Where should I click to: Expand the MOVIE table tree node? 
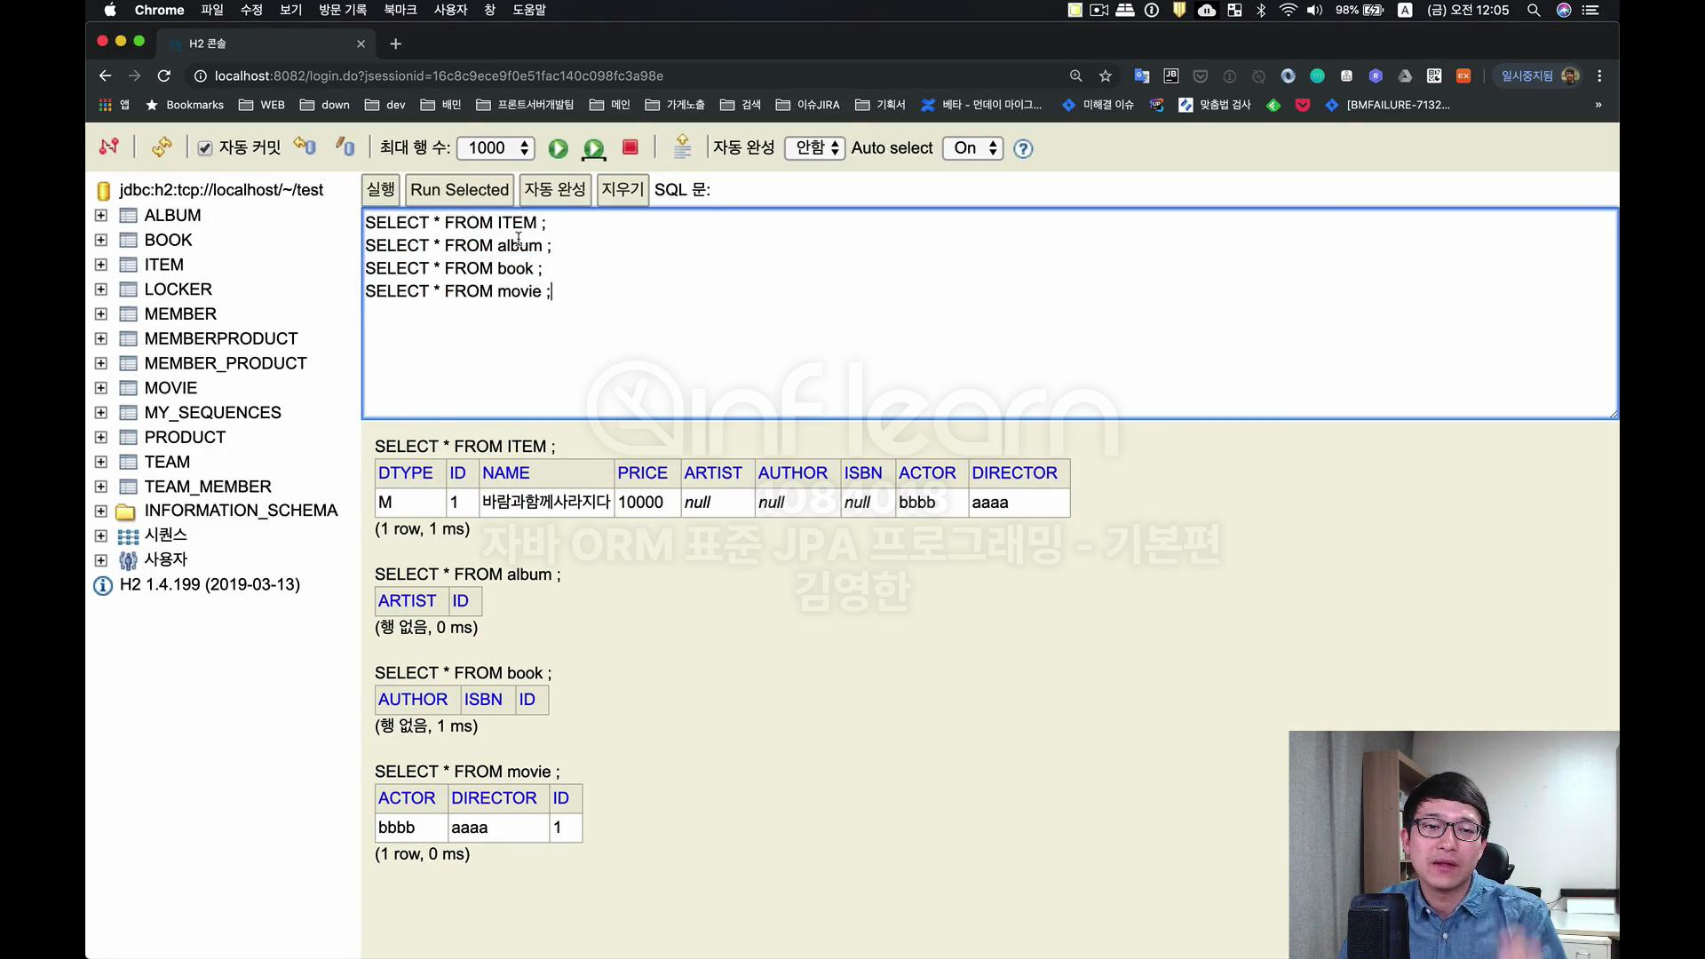pos(101,388)
